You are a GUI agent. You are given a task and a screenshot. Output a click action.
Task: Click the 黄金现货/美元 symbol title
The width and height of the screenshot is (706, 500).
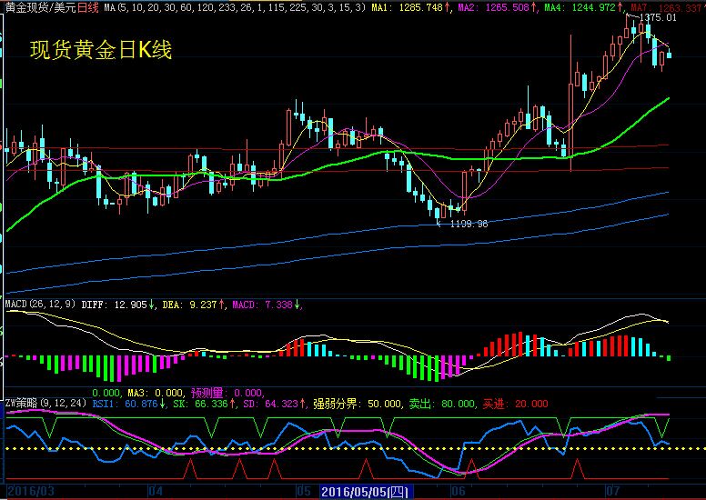[x=38, y=7]
